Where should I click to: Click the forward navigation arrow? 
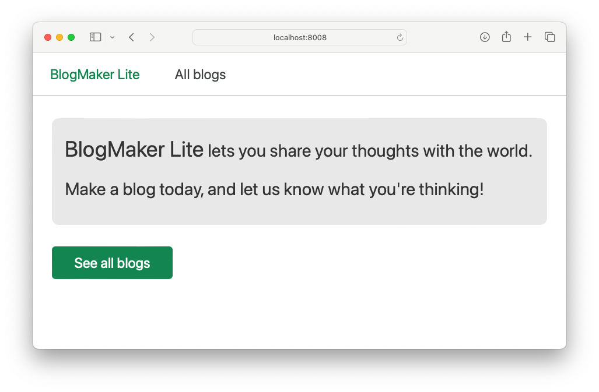(x=152, y=37)
